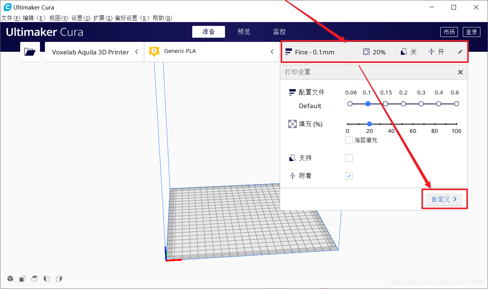Click the 20% infill summary indicator

[x=374, y=52]
